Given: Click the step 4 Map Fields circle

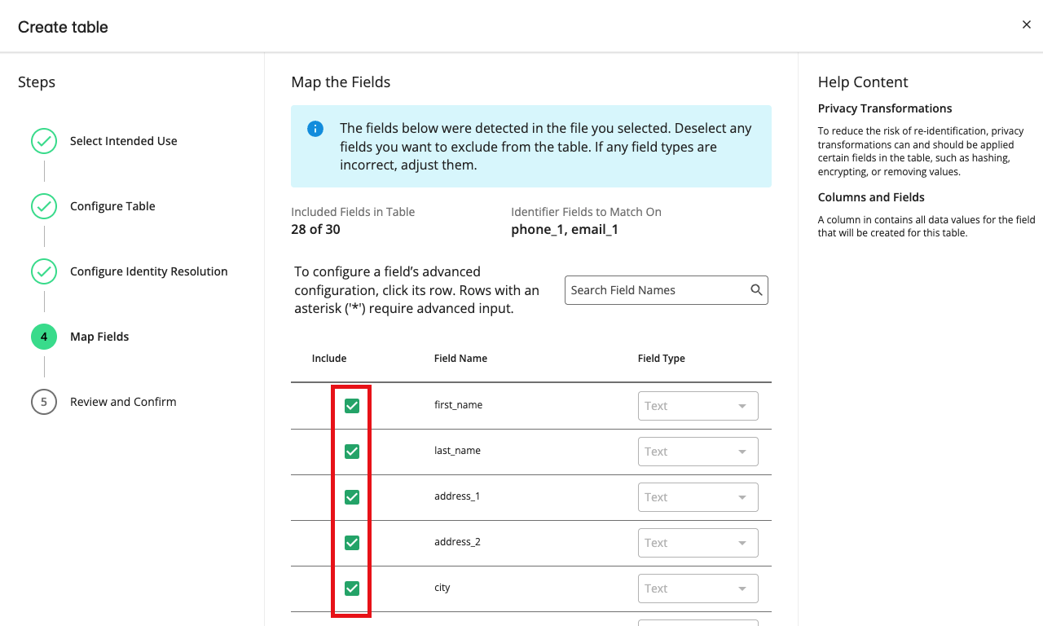Looking at the screenshot, I should pos(44,337).
